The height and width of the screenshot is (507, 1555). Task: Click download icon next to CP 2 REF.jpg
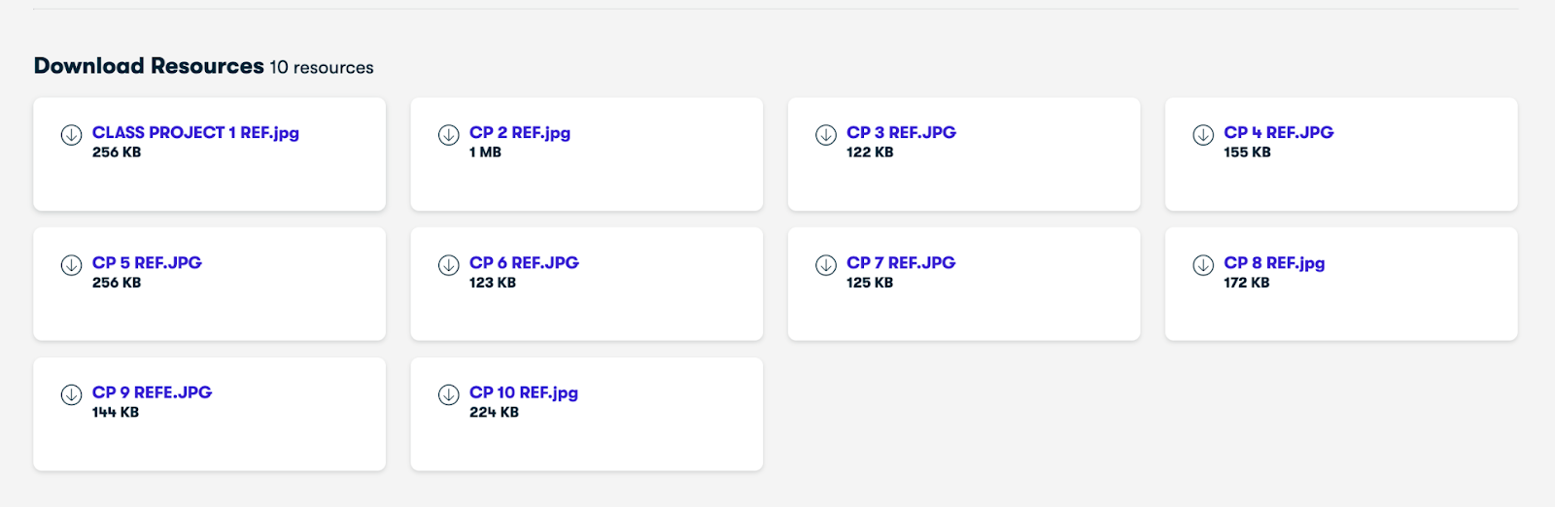(448, 135)
